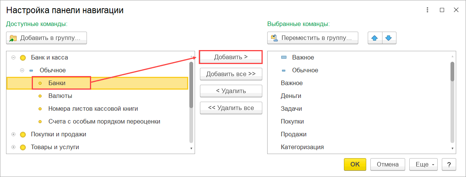Click the Переместить в группу button

click(313, 38)
